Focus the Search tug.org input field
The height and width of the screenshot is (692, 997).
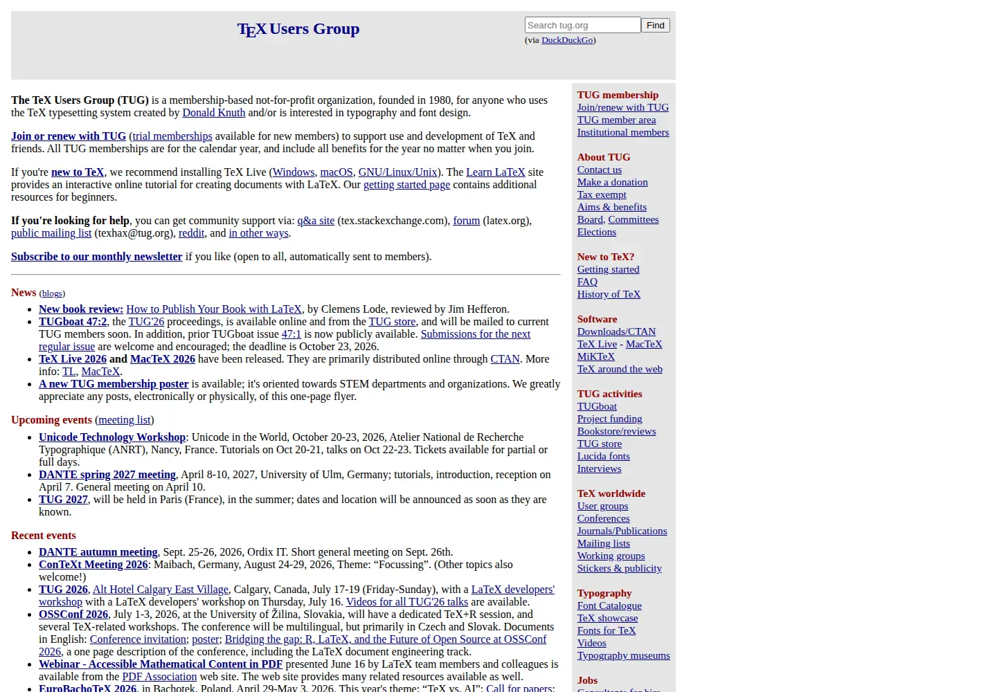583,25
